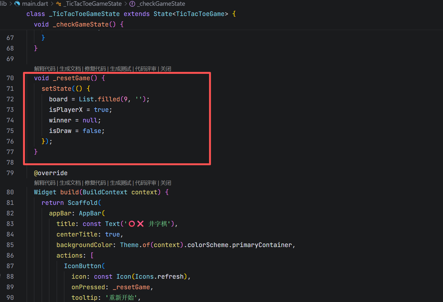Screen dimensions: 443x302
Task: Click BuildContext type on line 80
Action: (x=105, y=192)
